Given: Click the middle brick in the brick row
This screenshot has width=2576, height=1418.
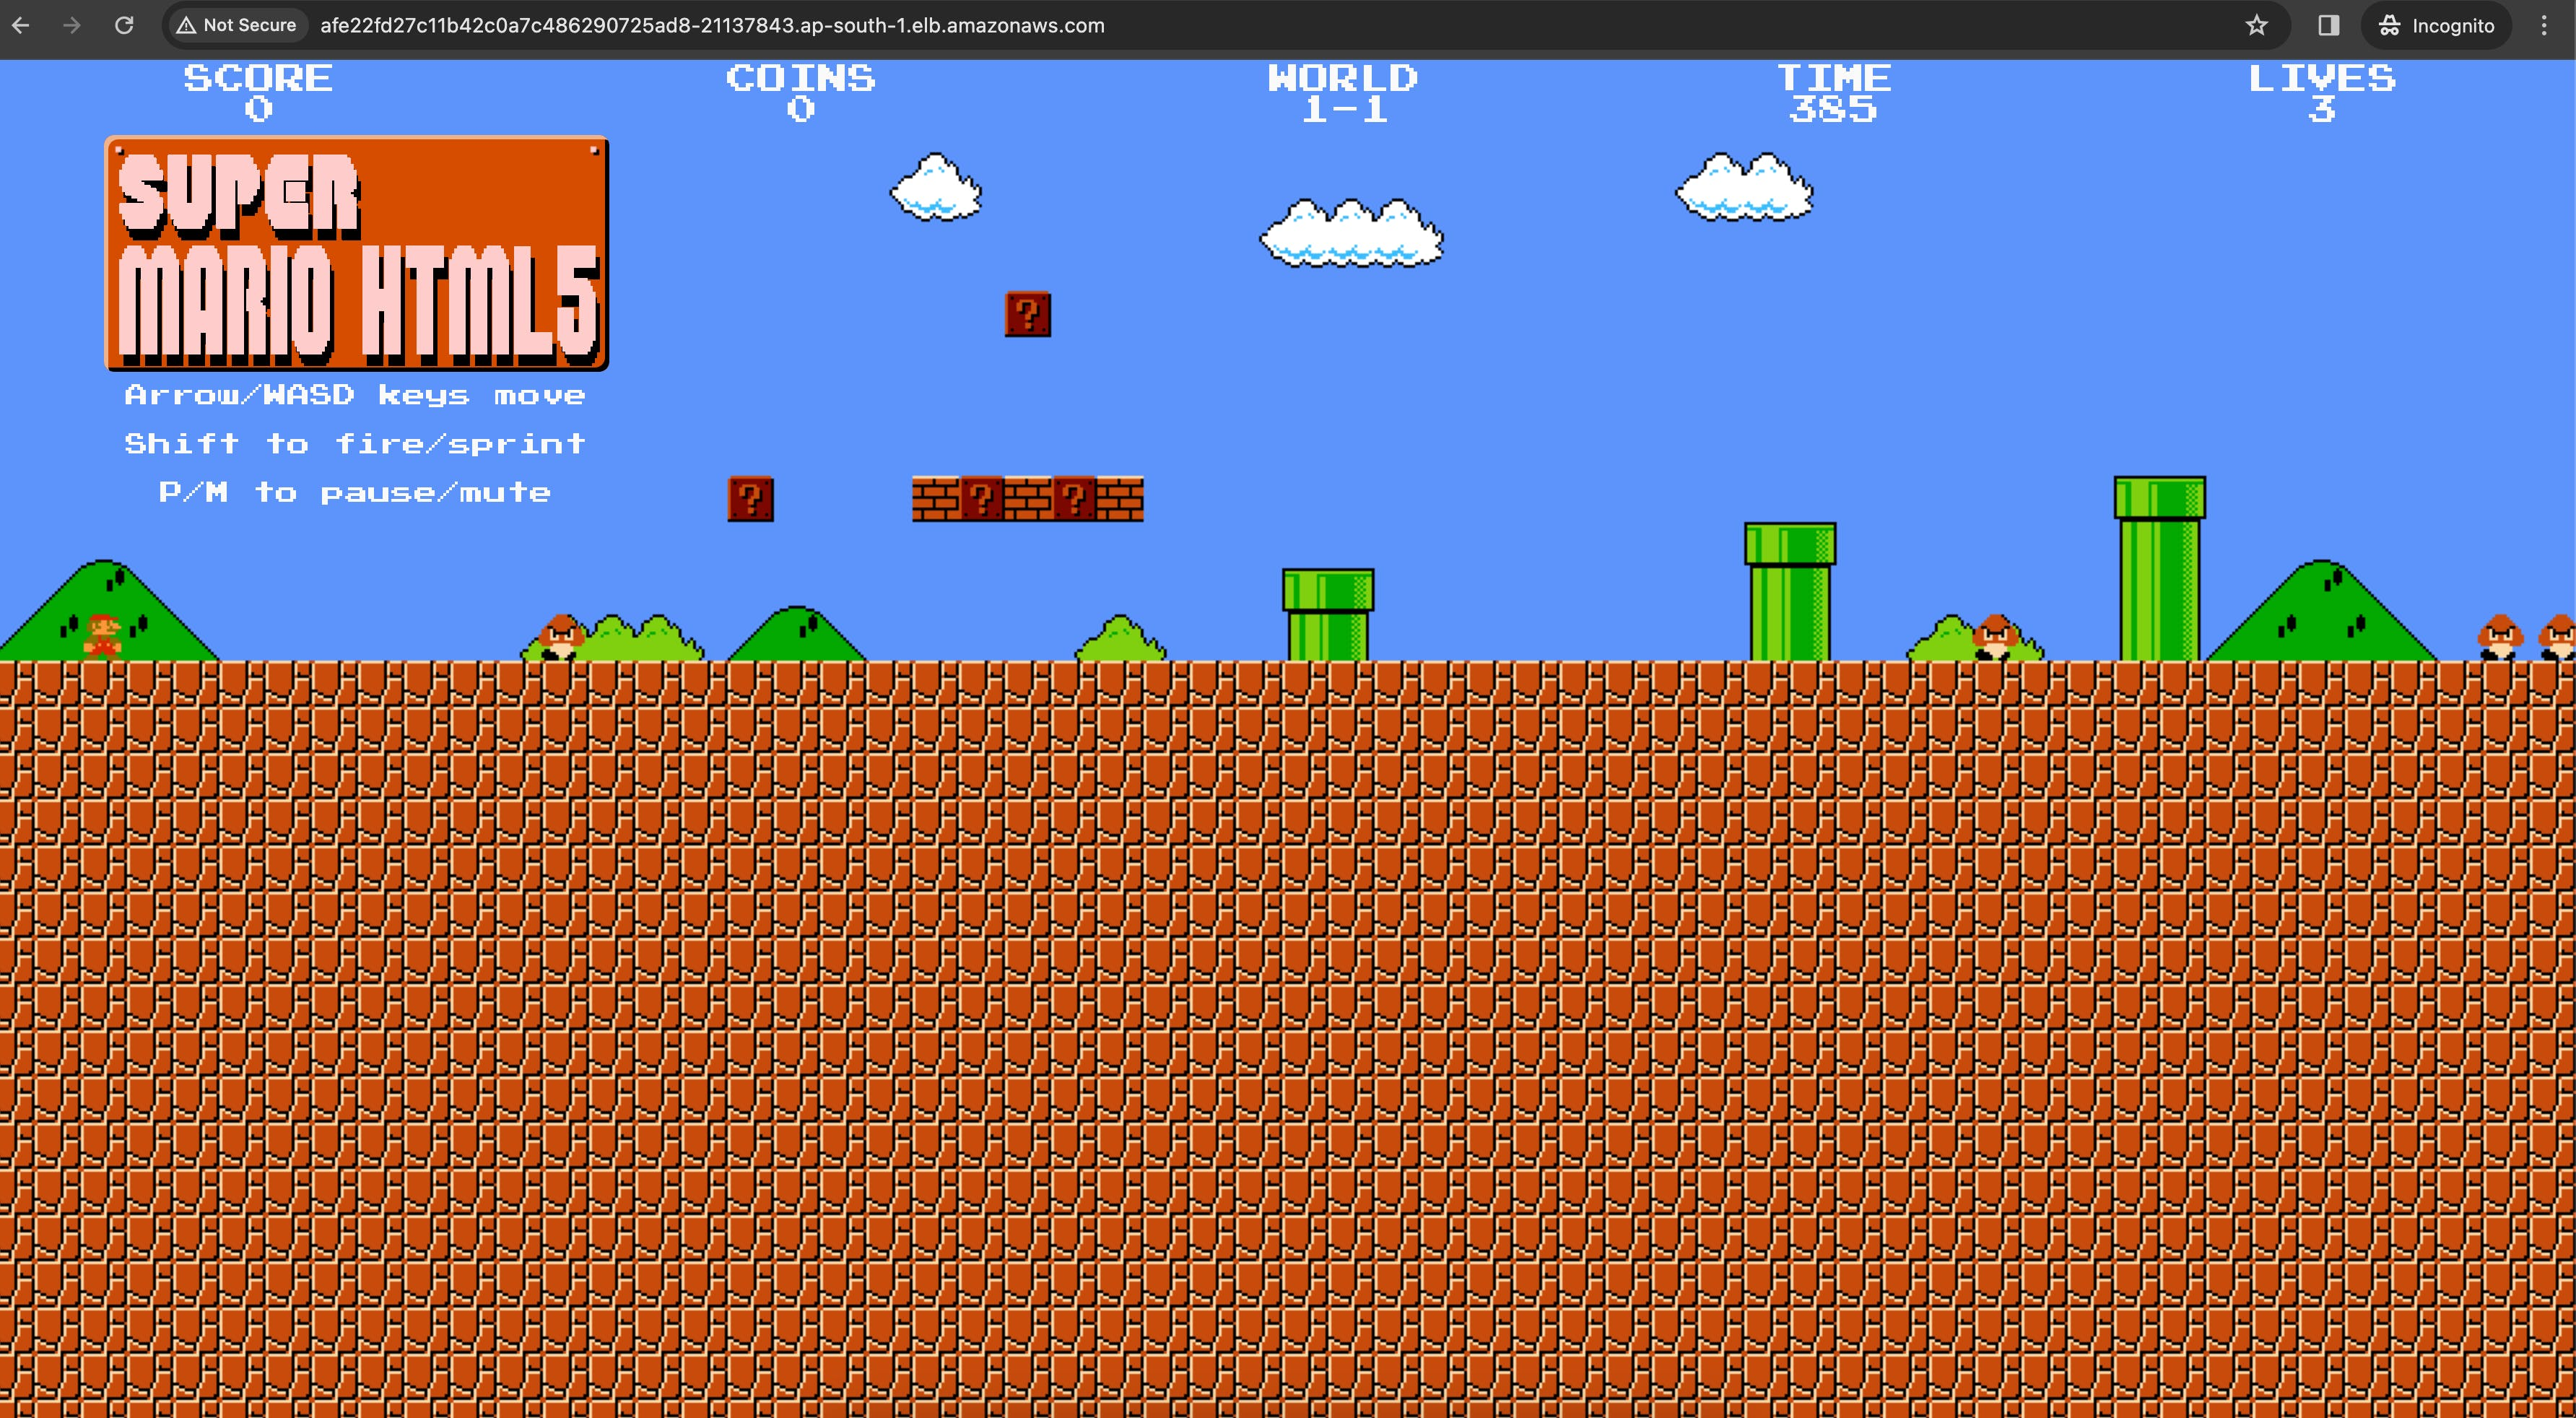Looking at the screenshot, I should click(x=1028, y=498).
